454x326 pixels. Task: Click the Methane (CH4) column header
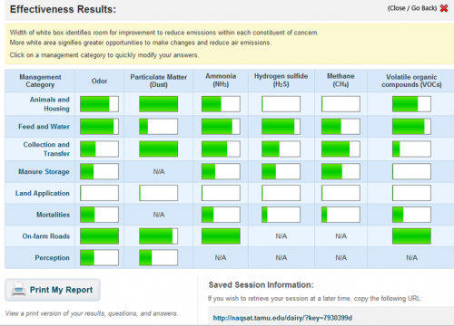click(340, 81)
